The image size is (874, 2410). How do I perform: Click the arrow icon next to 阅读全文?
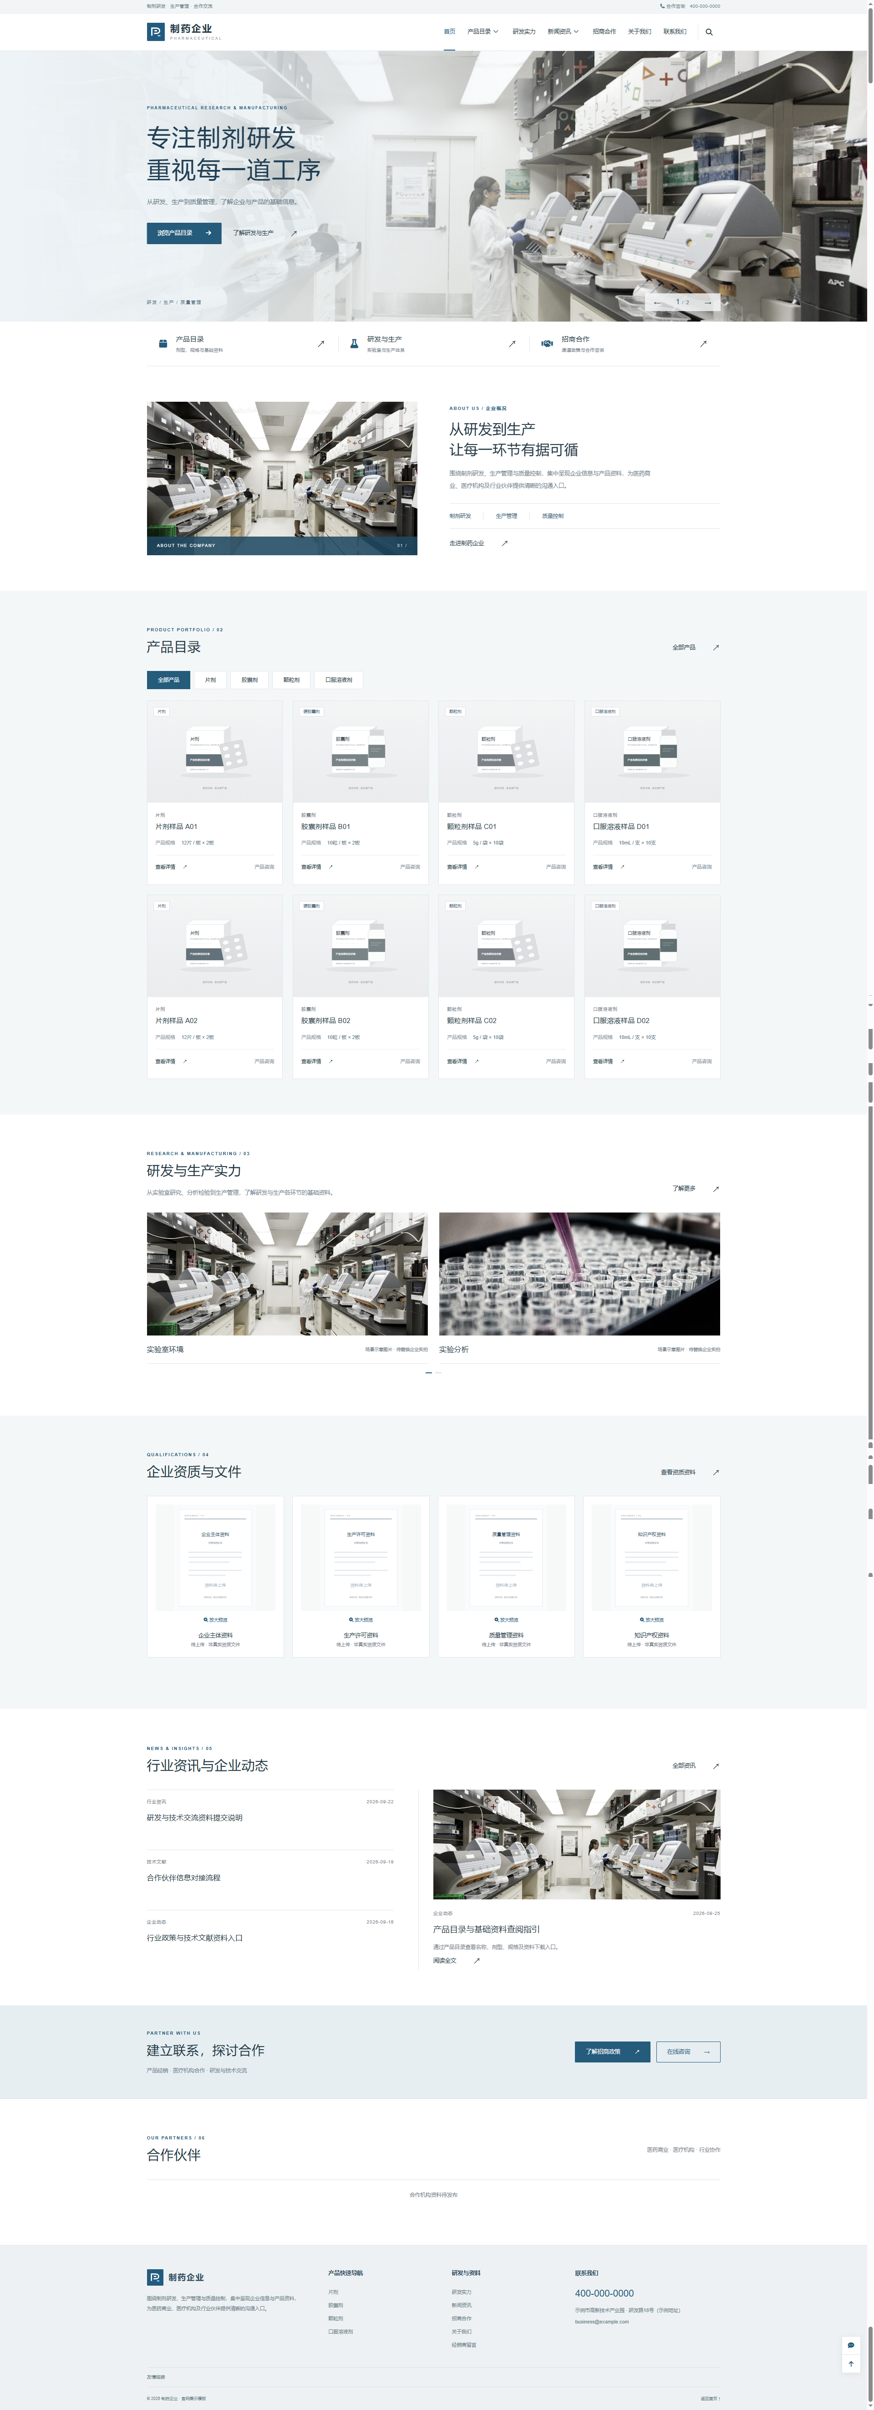477,1960
